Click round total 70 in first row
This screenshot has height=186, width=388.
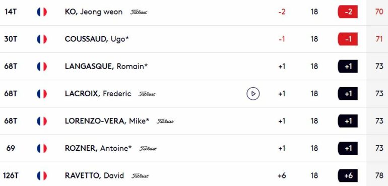click(379, 12)
